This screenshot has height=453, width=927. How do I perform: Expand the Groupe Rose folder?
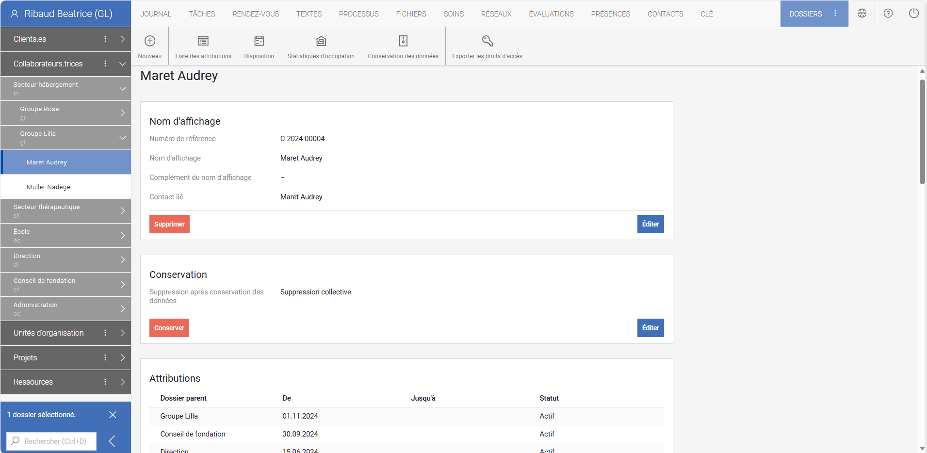[123, 113]
